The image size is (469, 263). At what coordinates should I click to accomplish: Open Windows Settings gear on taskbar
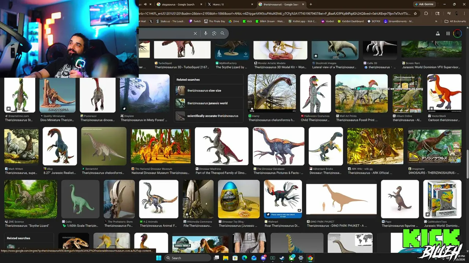coord(301,258)
